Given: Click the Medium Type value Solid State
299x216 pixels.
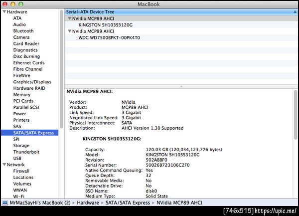Looking at the screenshot, I should pos(157,196).
